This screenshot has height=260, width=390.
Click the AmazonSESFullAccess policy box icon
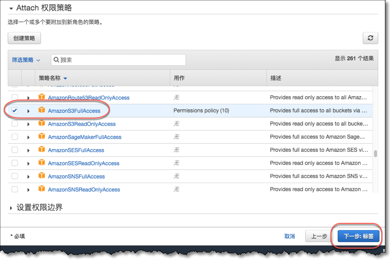point(42,150)
